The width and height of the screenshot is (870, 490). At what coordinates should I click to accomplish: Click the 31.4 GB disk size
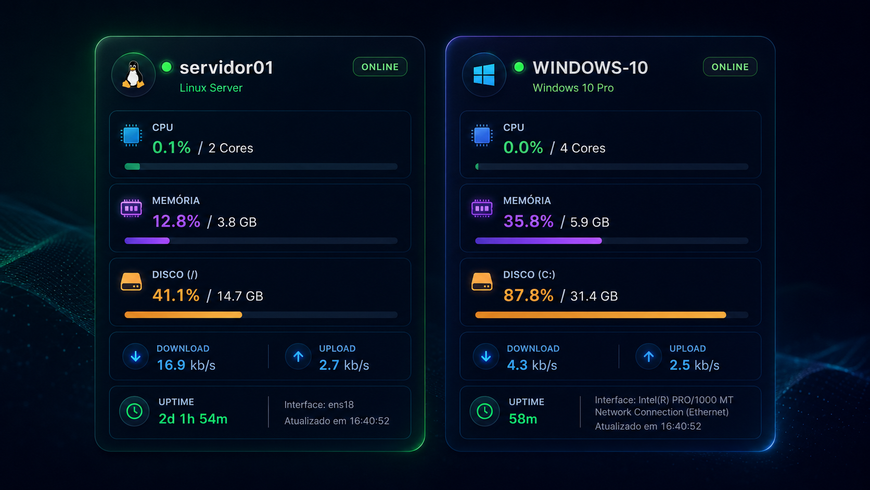pyautogui.click(x=594, y=296)
